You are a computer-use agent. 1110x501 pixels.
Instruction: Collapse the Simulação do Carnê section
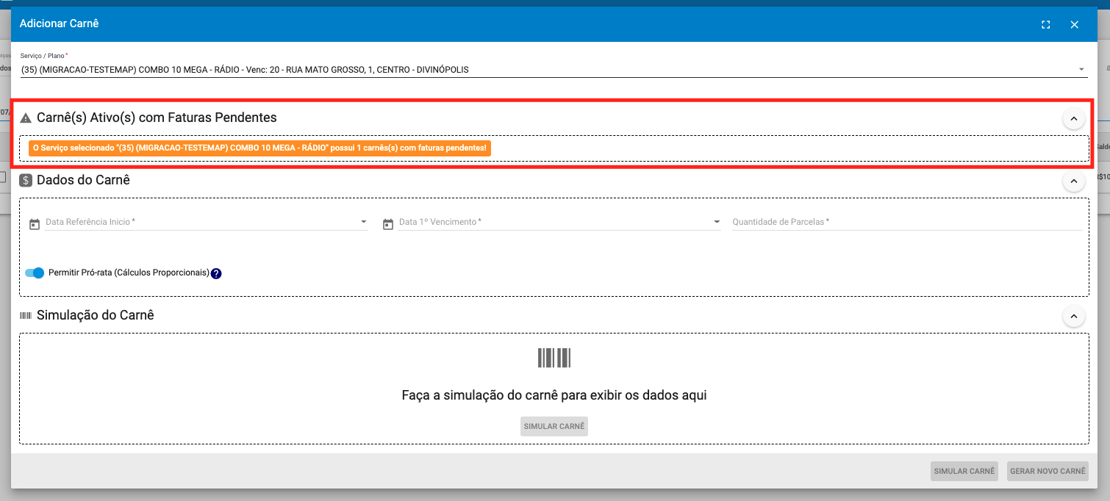pos(1073,317)
